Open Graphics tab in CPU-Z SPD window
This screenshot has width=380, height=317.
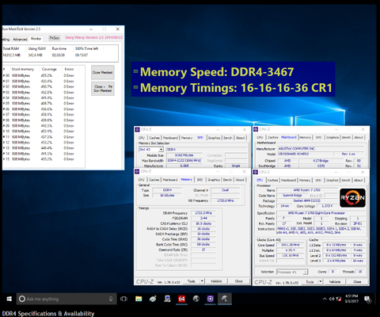tap(214, 138)
